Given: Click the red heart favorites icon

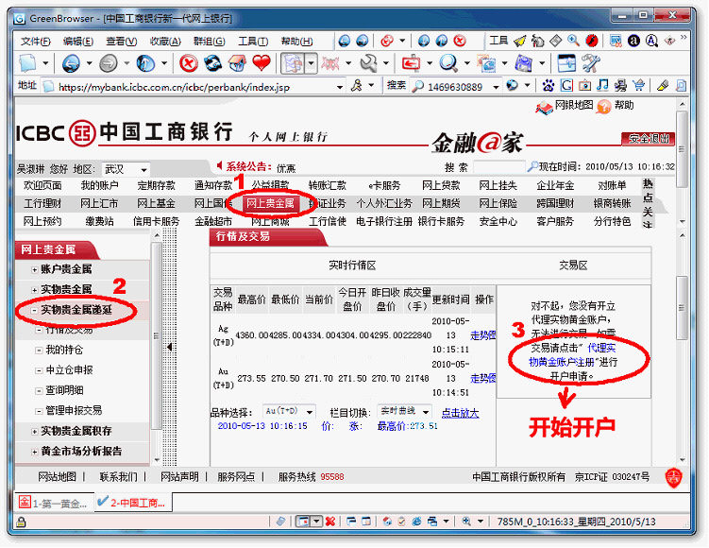Looking at the screenshot, I should tap(262, 63).
